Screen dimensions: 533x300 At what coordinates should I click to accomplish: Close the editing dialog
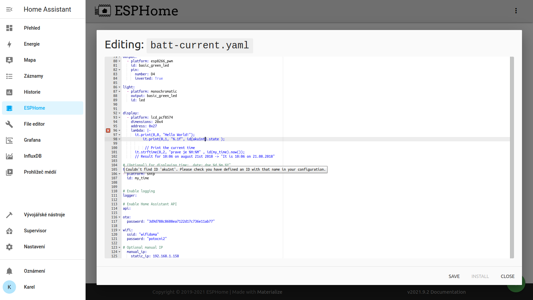click(508, 276)
